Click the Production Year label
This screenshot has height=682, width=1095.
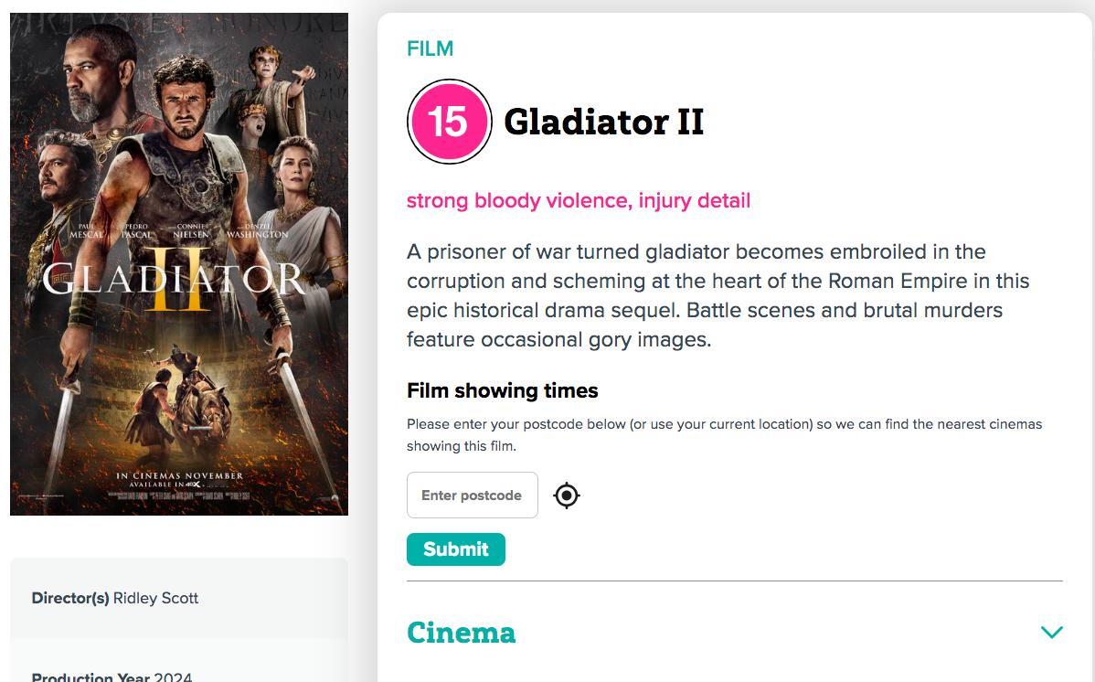coord(90,677)
